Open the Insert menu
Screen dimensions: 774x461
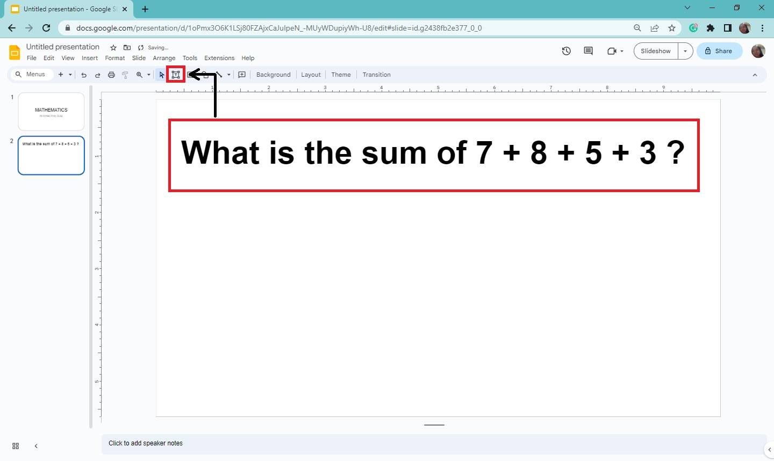coord(89,58)
